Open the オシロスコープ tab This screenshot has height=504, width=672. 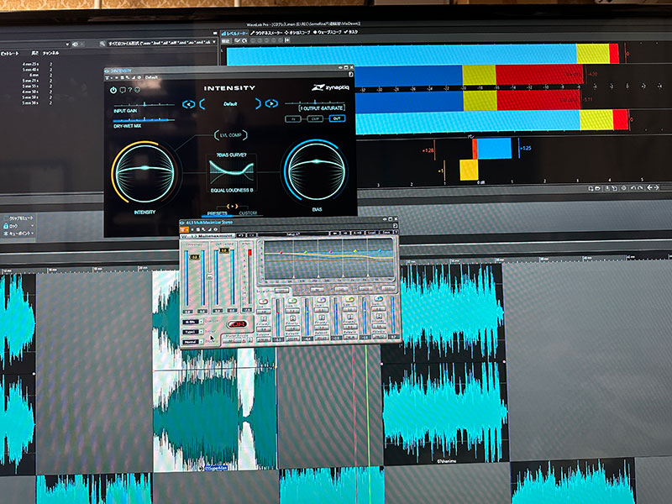pyautogui.click(x=297, y=32)
